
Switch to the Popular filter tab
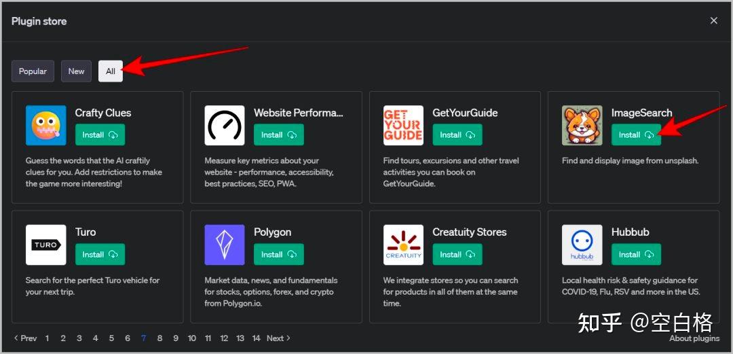[x=33, y=71]
